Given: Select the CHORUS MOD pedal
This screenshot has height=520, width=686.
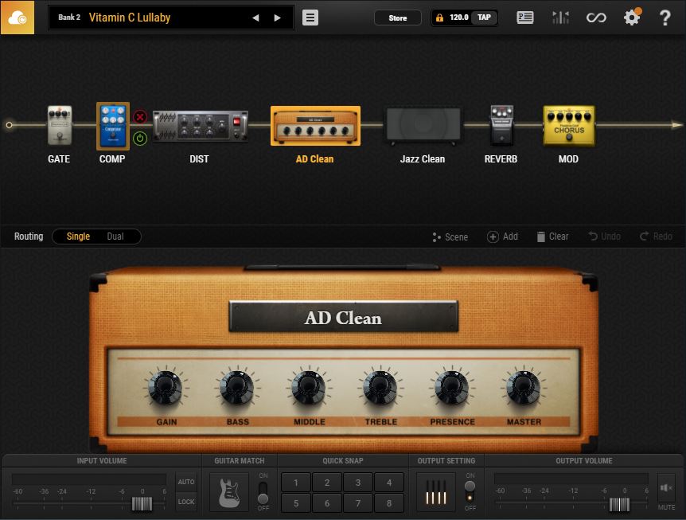Looking at the screenshot, I should click(569, 125).
